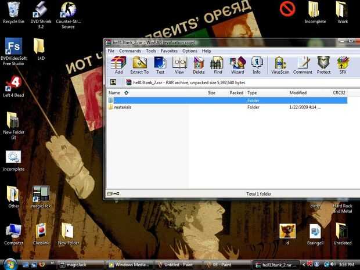
Task: Select the Incomplete folder top right
Action: coord(315,13)
